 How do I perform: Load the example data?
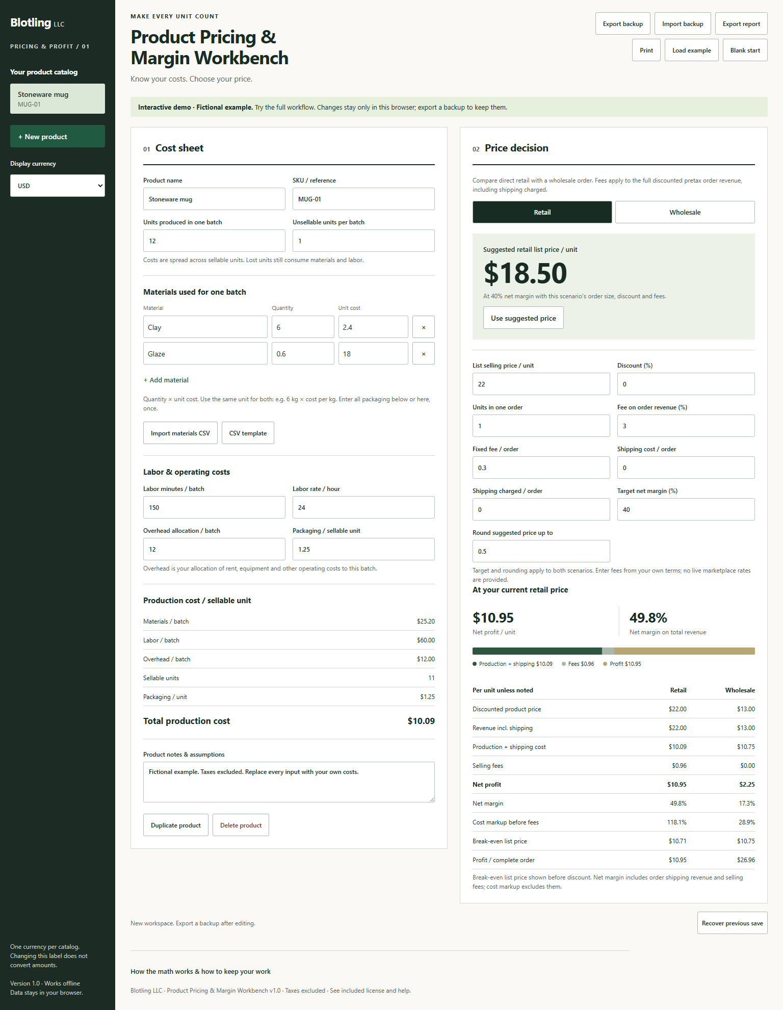(x=691, y=50)
